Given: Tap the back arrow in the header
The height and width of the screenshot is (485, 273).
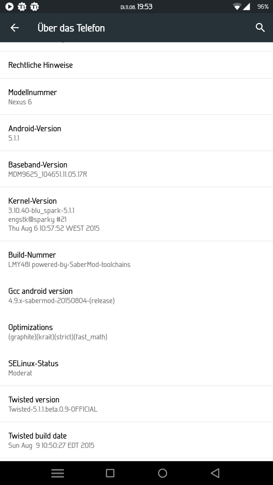Looking at the screenshot, I should coord(15,28).
